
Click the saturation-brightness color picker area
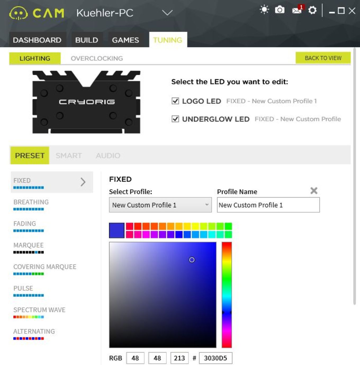click(163, 295)
